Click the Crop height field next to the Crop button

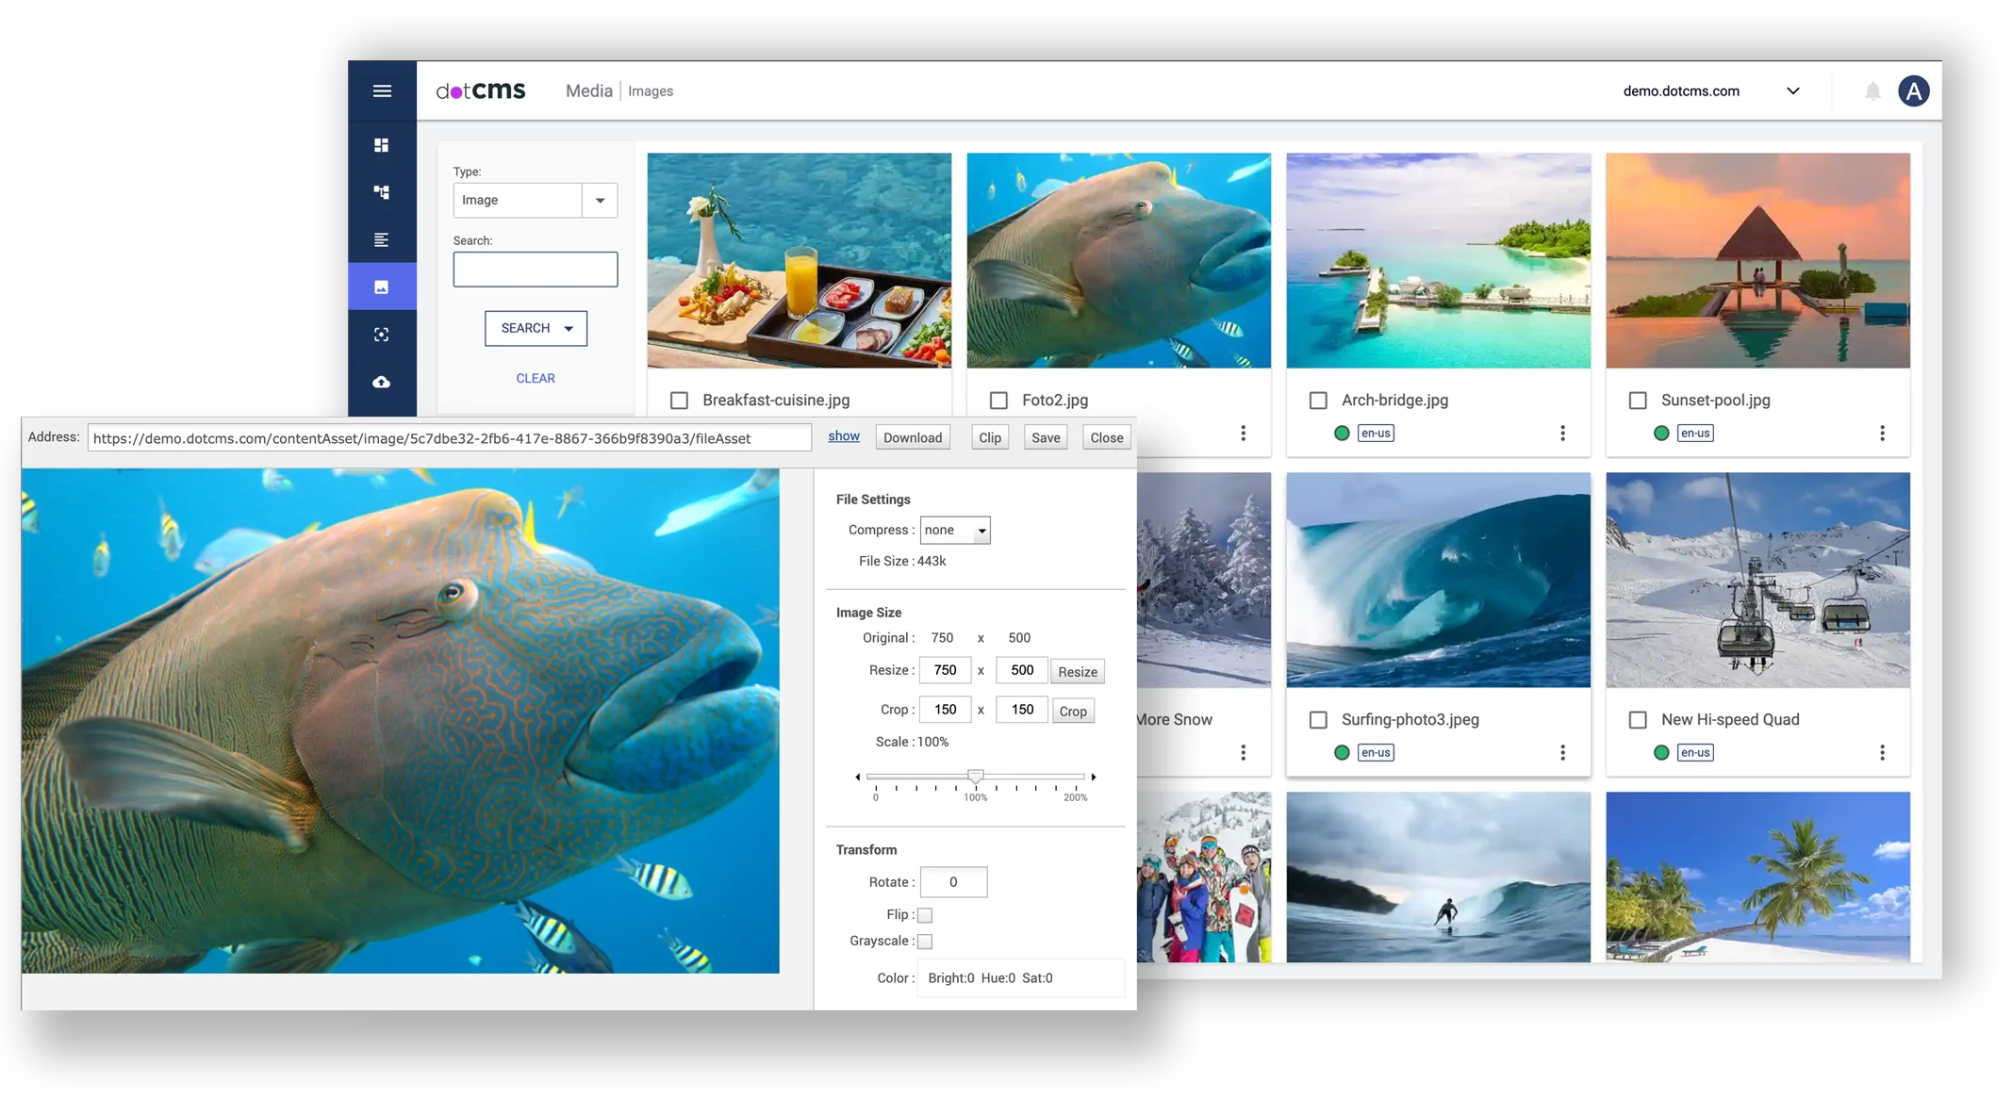click(1022, 710)
